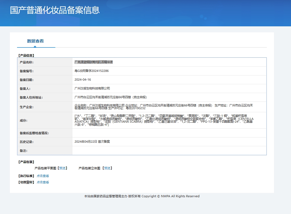Click 点击查看 next to 执行标准
The image size is (291, 214).
tap(43, 176)
